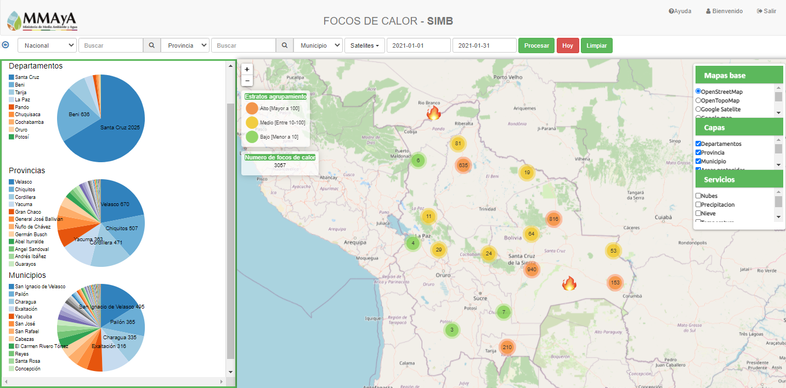Click the Salir logout link

[766, 11]
